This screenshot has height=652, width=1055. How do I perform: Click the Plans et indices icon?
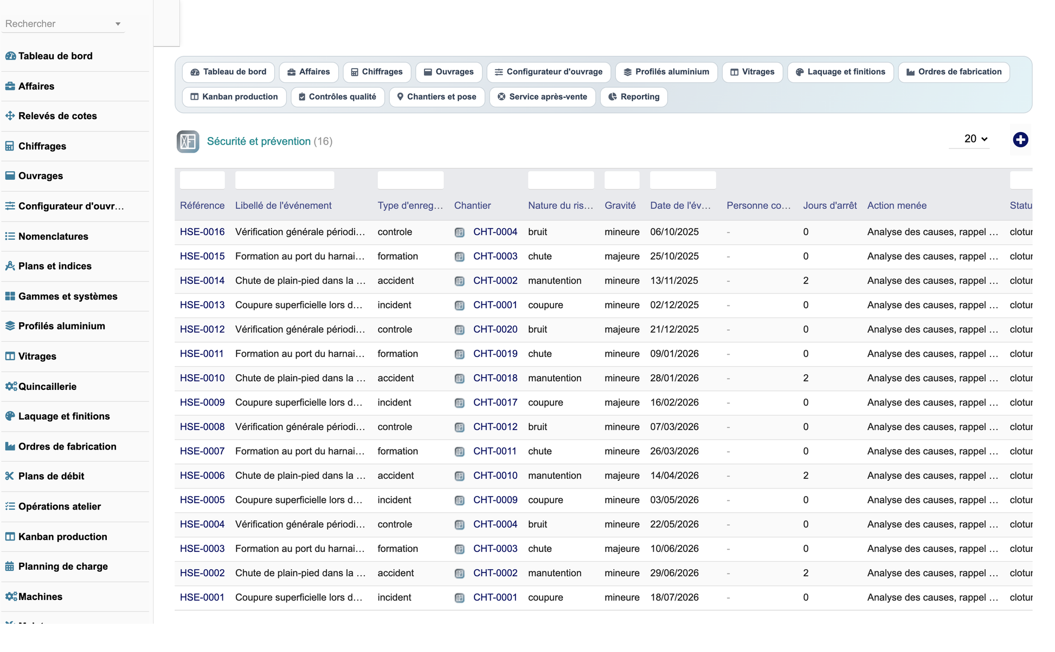tap(10, 266)
